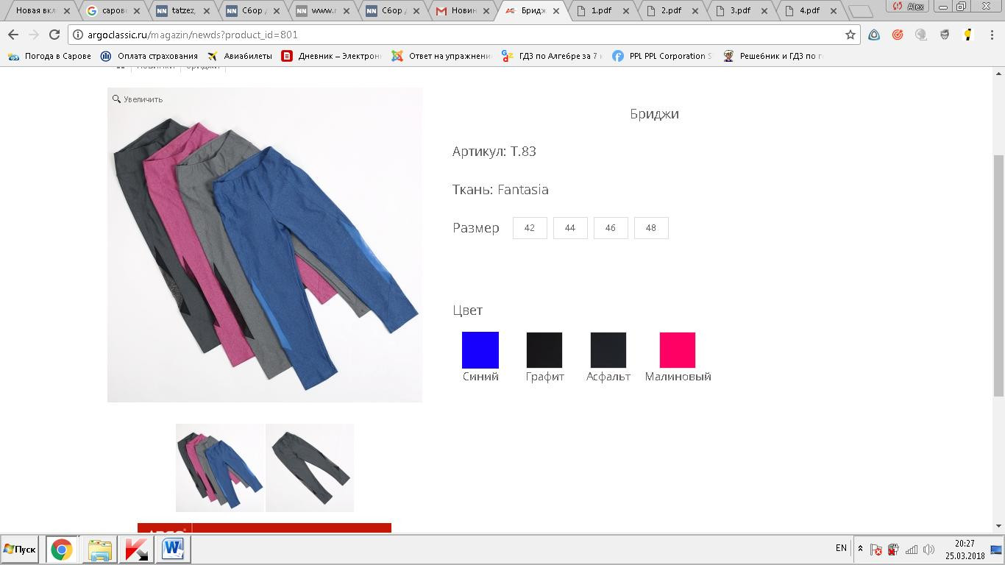The height and width of the screenshot is (565, 1005).
Task: Switch to the 3.pdf tab
Action: pos(740,11)
